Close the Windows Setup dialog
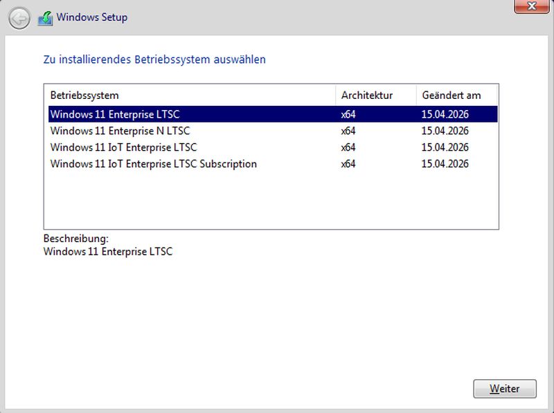The height and width of the screenshot is (413, 554). [x=531, y=6]
